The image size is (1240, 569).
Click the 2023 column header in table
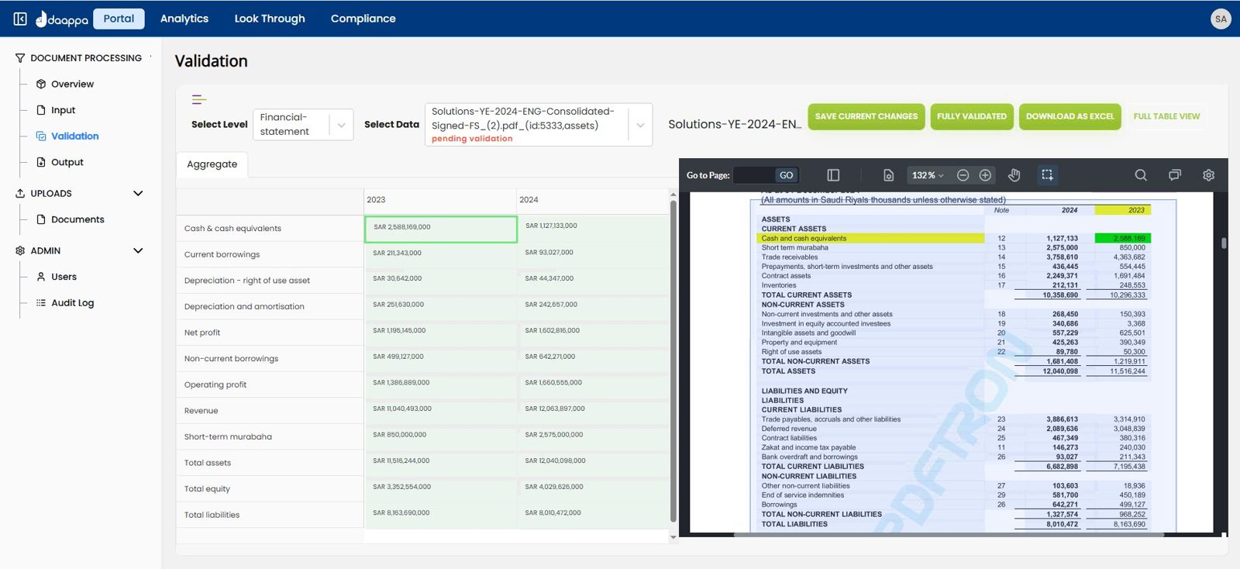pos(440,200)
